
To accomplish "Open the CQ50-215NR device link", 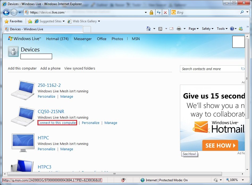I will pyautogui.click(x=51, y=111).
